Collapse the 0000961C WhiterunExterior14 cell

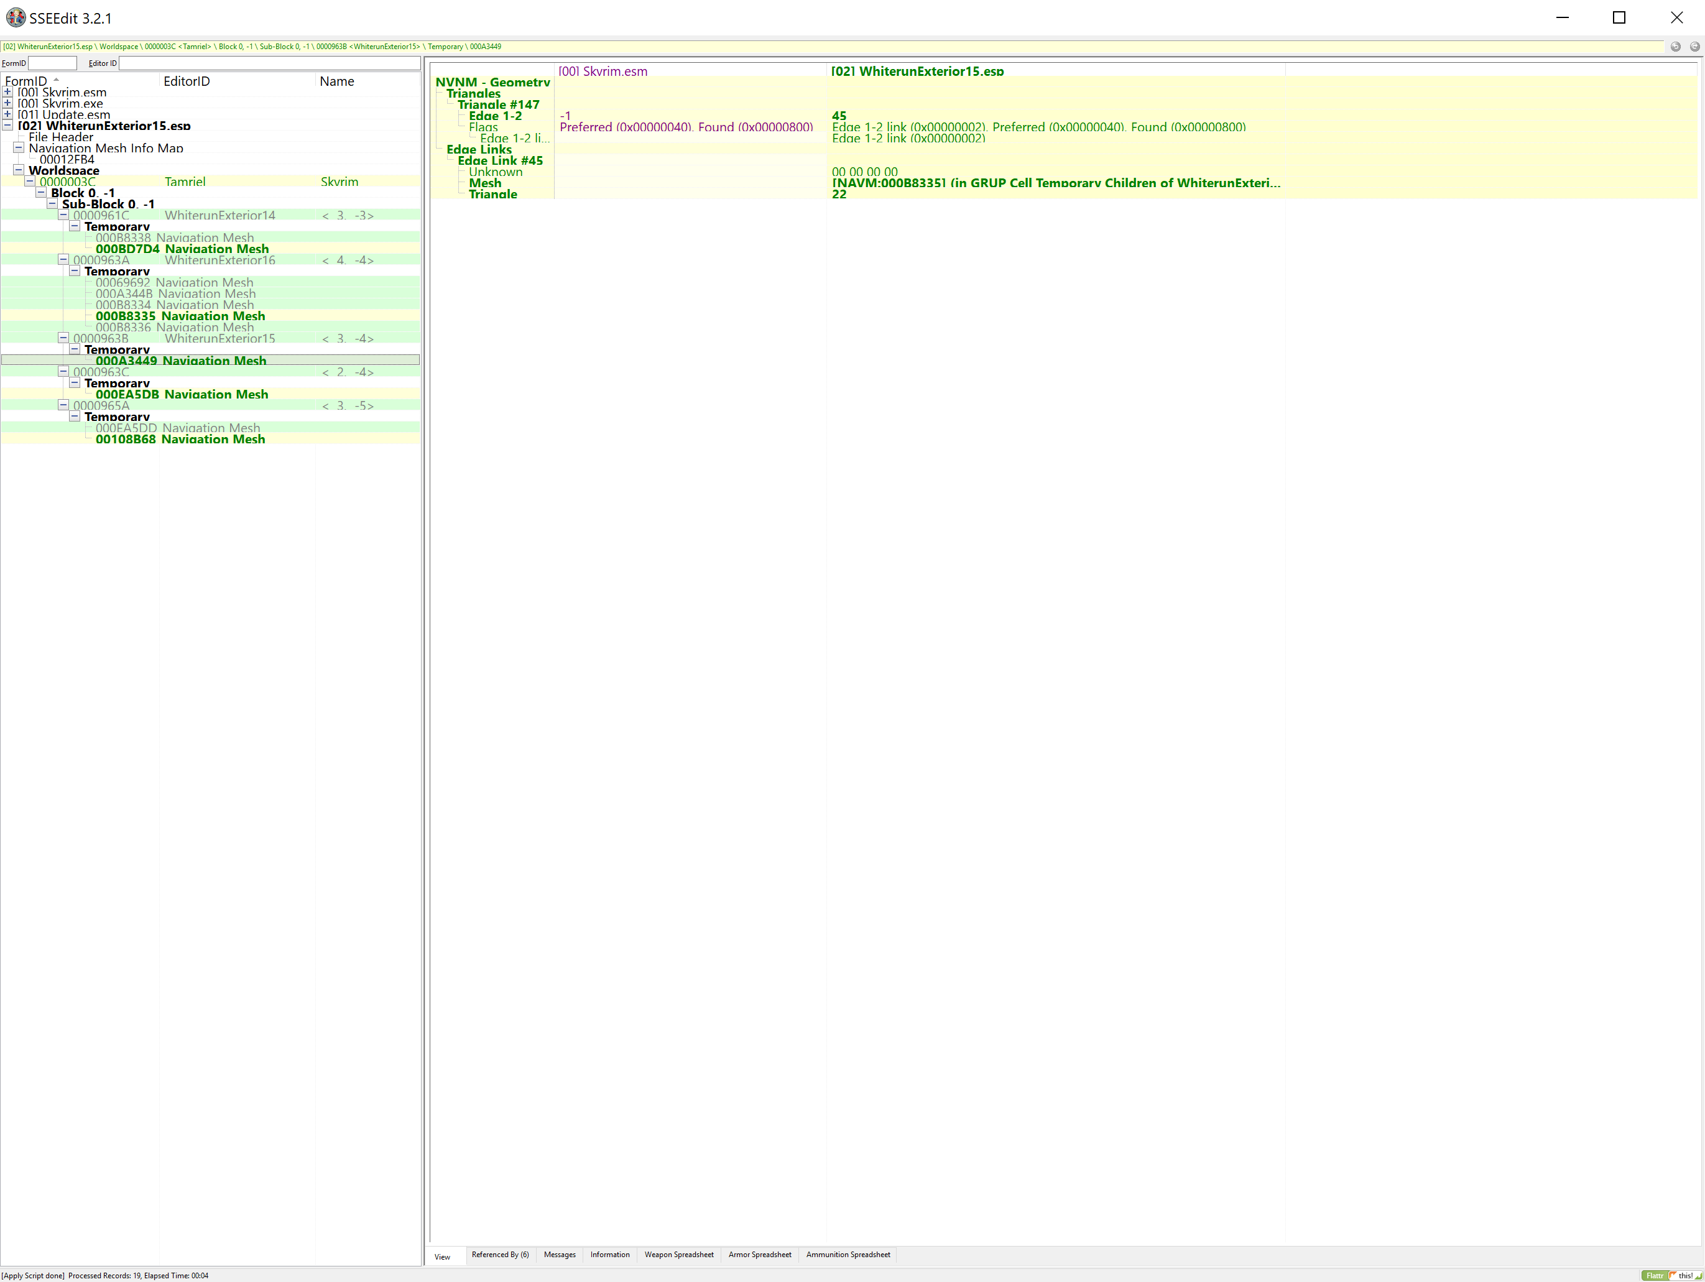(x=63, y=214)
